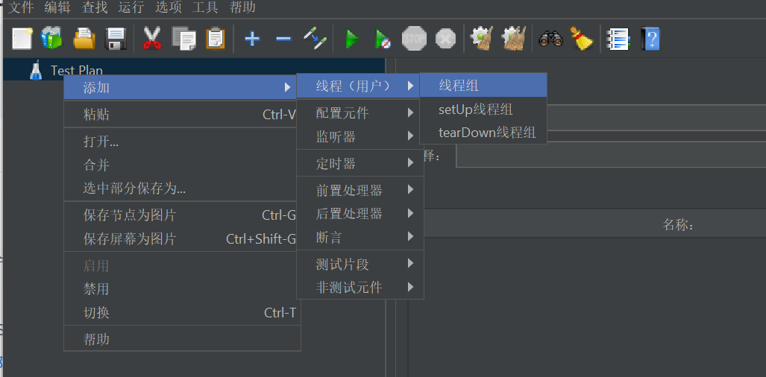Open the 工具 menu
Viewport: 766px width, 377px height.
coord(205,7)
